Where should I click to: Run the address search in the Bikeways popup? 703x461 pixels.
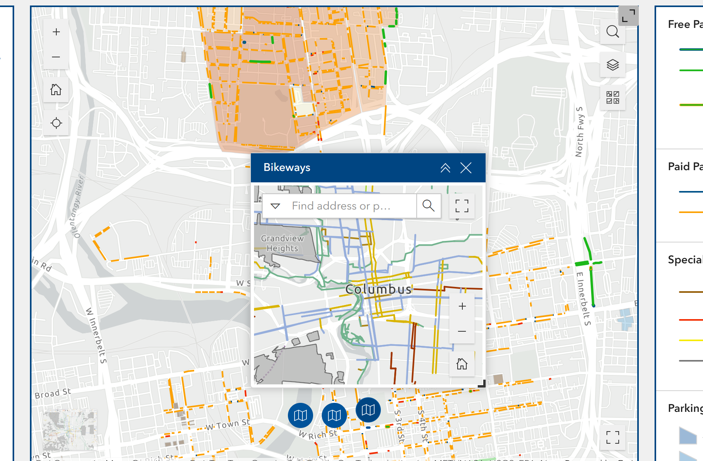(x=428, y=206)
